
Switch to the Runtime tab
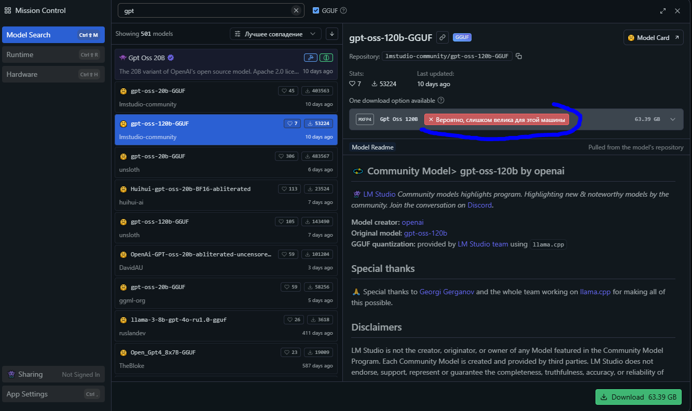point(53,54)
